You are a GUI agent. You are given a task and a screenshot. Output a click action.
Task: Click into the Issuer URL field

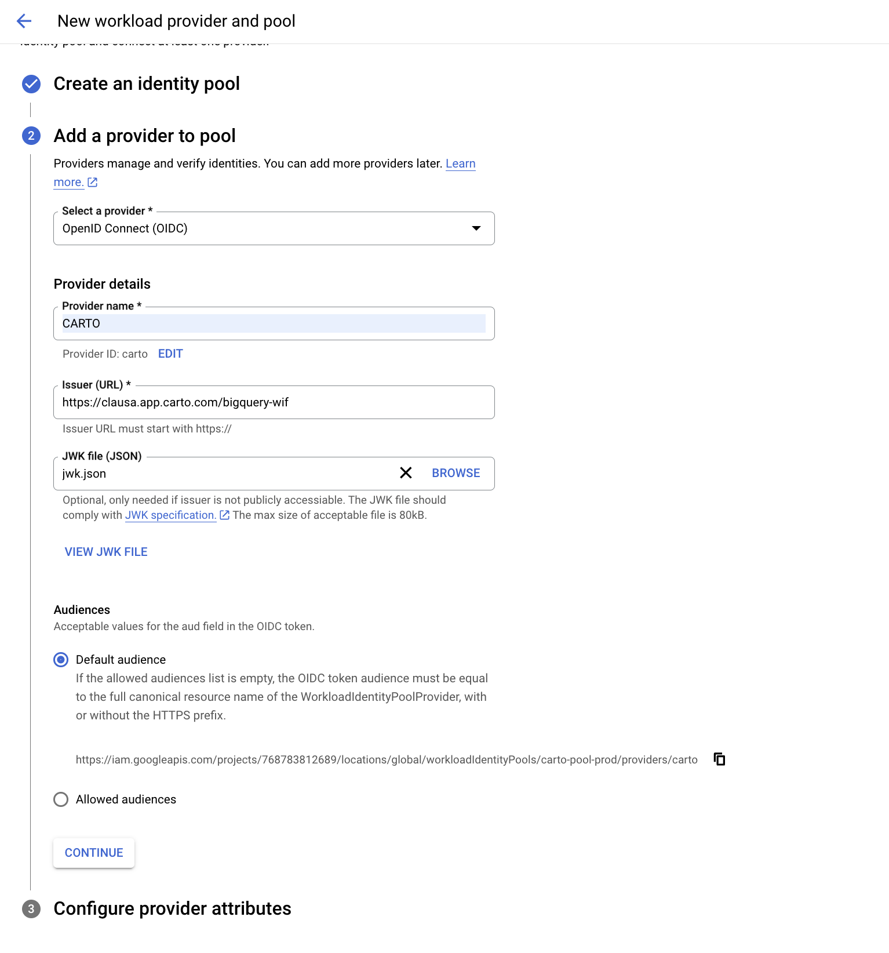coord(274,402)
